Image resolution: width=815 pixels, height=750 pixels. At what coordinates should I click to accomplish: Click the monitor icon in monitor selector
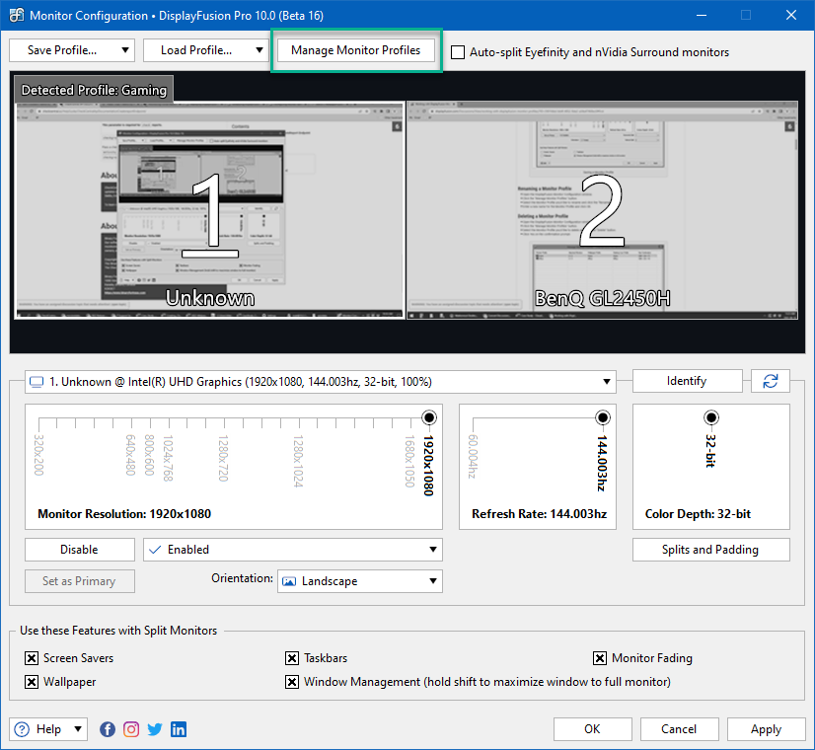point(37,382)
